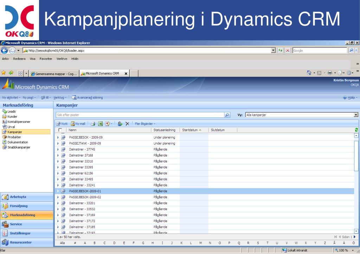Viewport: 360px width, 254px height.
Task: Open the Gå till dropdown menu
Action: (46, 98)
